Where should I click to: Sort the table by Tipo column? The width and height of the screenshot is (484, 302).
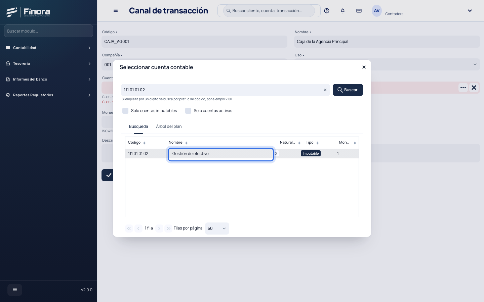[318, 143]
